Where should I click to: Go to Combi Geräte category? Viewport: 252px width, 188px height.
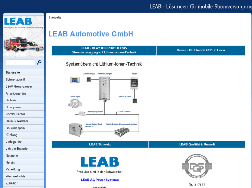(x=24, y=114)
